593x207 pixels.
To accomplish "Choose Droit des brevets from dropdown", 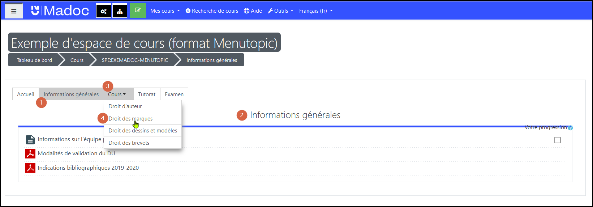I will click(129, 143).
